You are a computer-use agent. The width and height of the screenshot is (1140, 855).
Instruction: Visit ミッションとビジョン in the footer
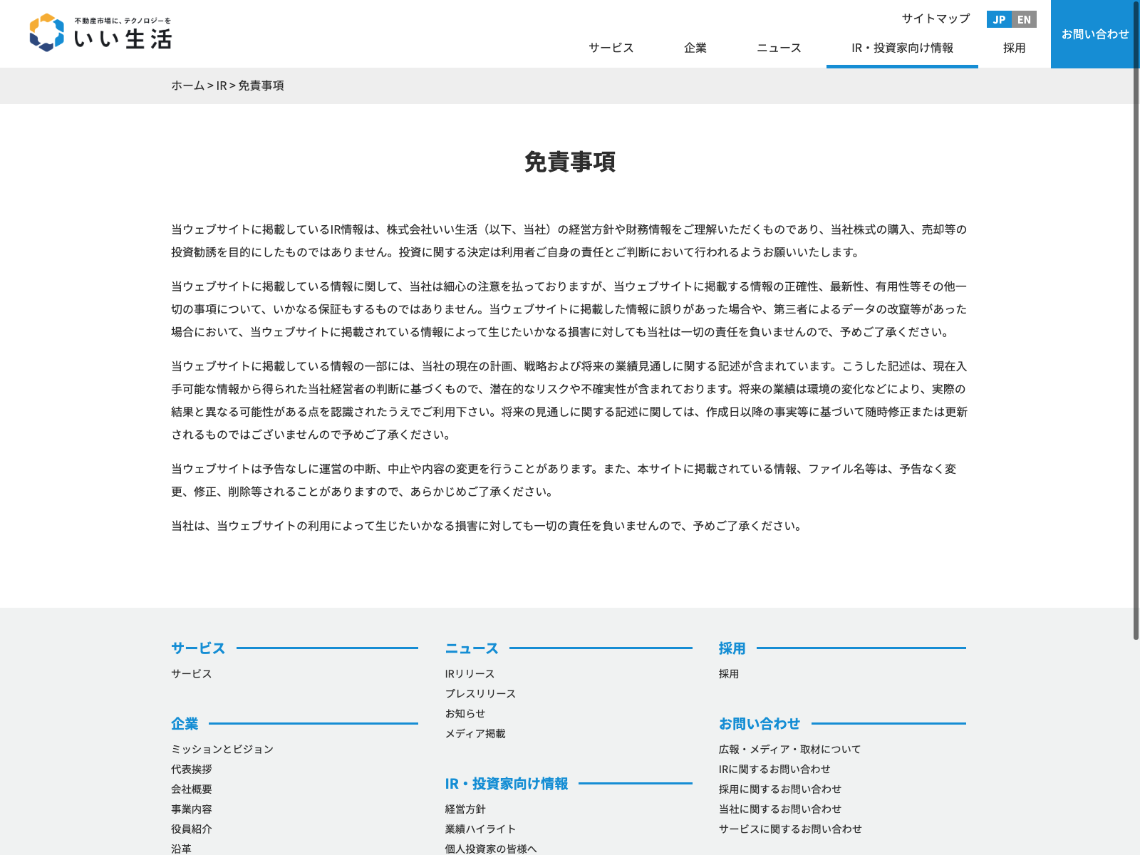tap(222, 750)
